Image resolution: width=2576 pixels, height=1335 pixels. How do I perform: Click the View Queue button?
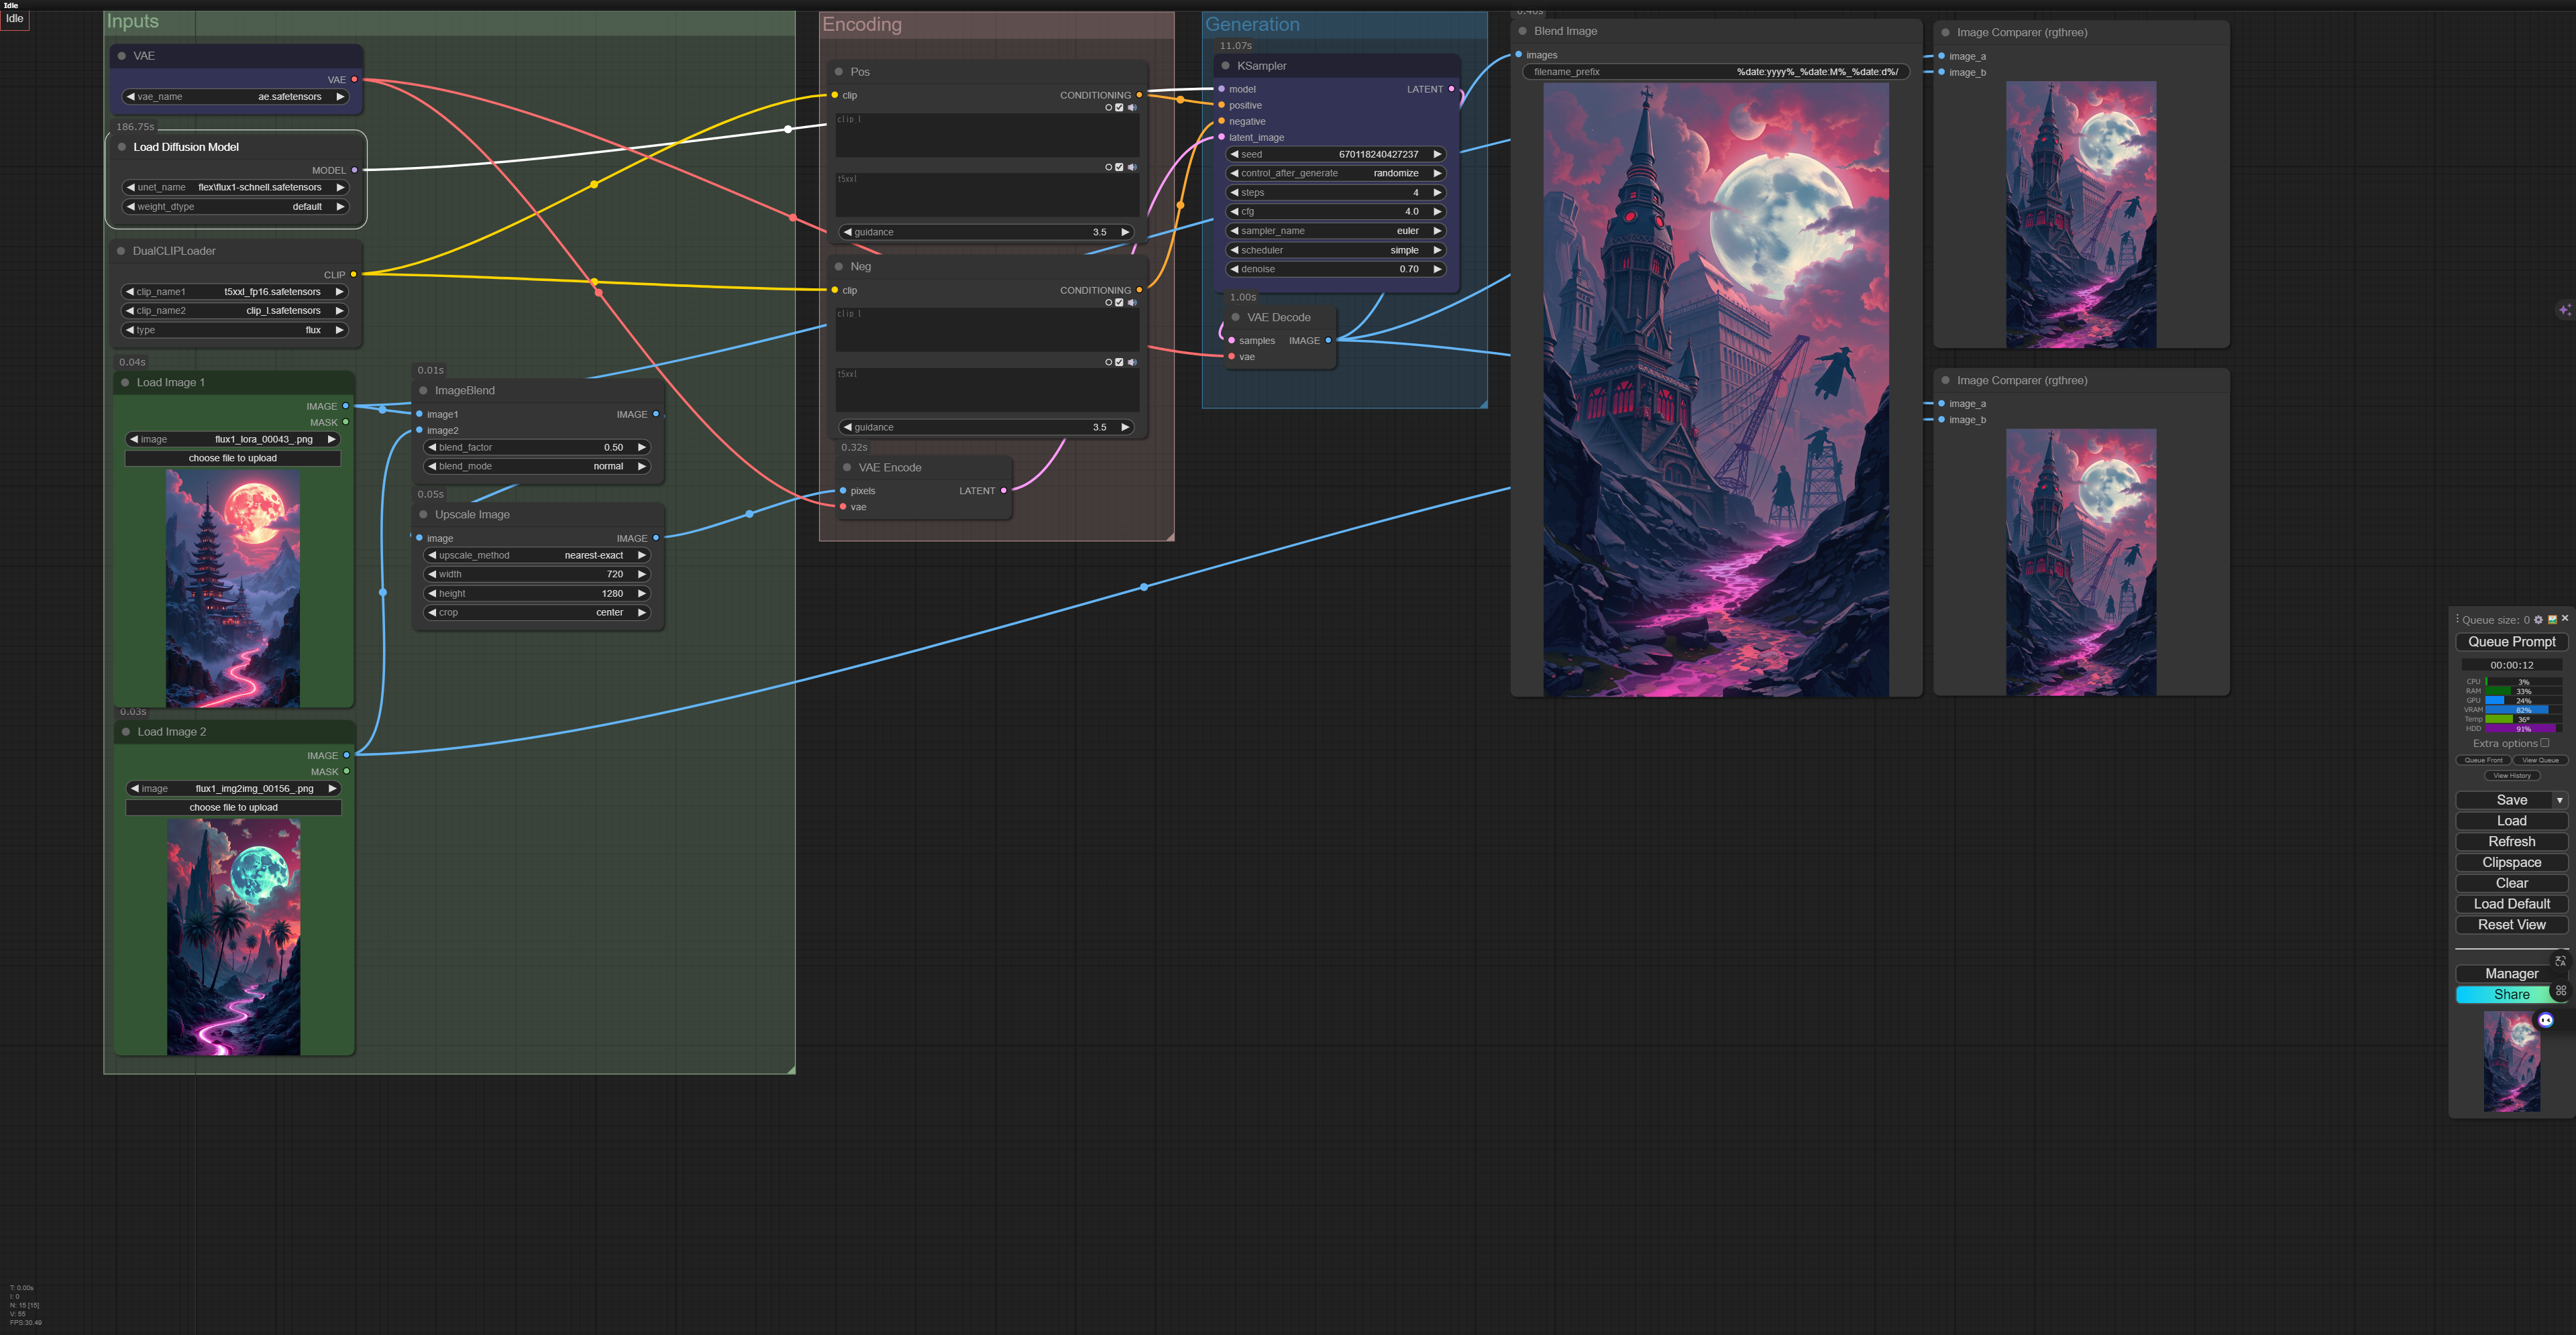[x=2540, y=760]
